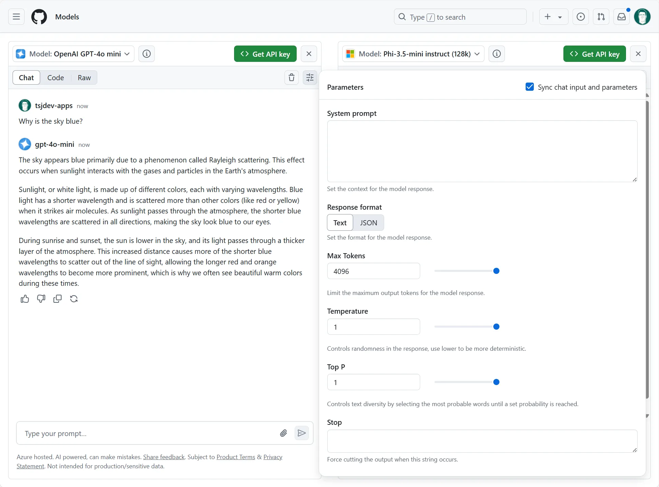Screen dimensions: 659x487
Task: Select Text response format
Action: tap(340, 223)
